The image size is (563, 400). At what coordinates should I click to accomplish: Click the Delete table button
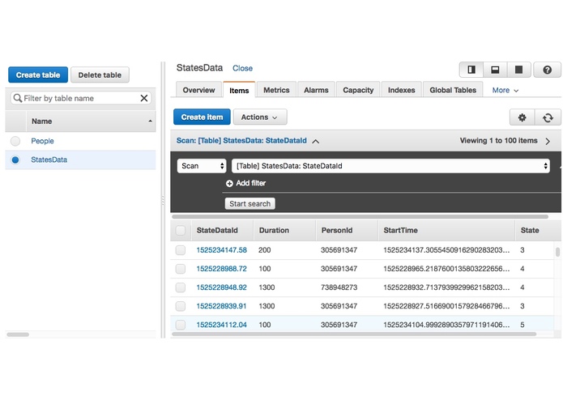pyautogui.click(x=100, y=75)
